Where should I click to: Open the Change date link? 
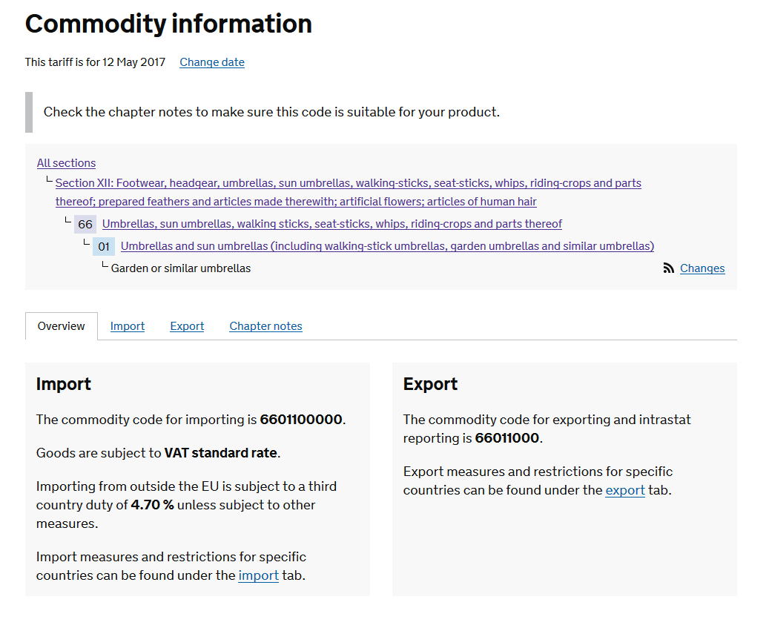point(211,62)
